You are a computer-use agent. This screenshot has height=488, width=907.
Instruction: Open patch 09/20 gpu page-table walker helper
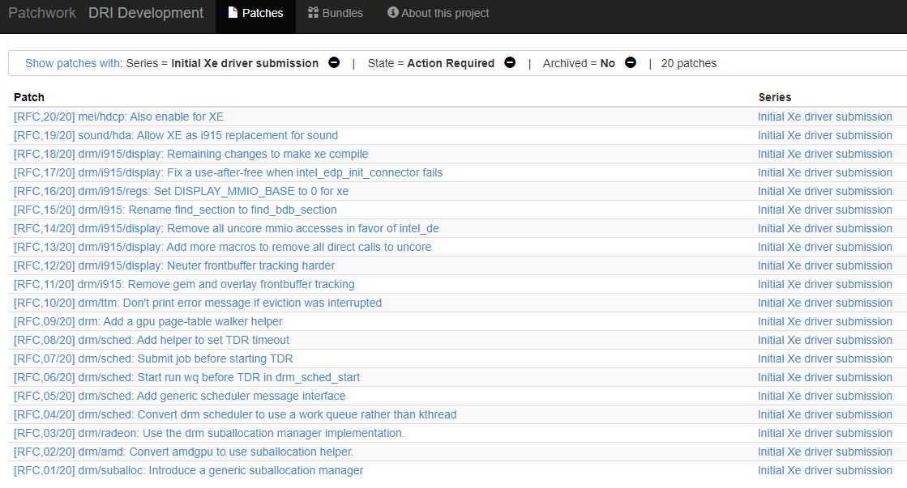[x=148, y=321]
